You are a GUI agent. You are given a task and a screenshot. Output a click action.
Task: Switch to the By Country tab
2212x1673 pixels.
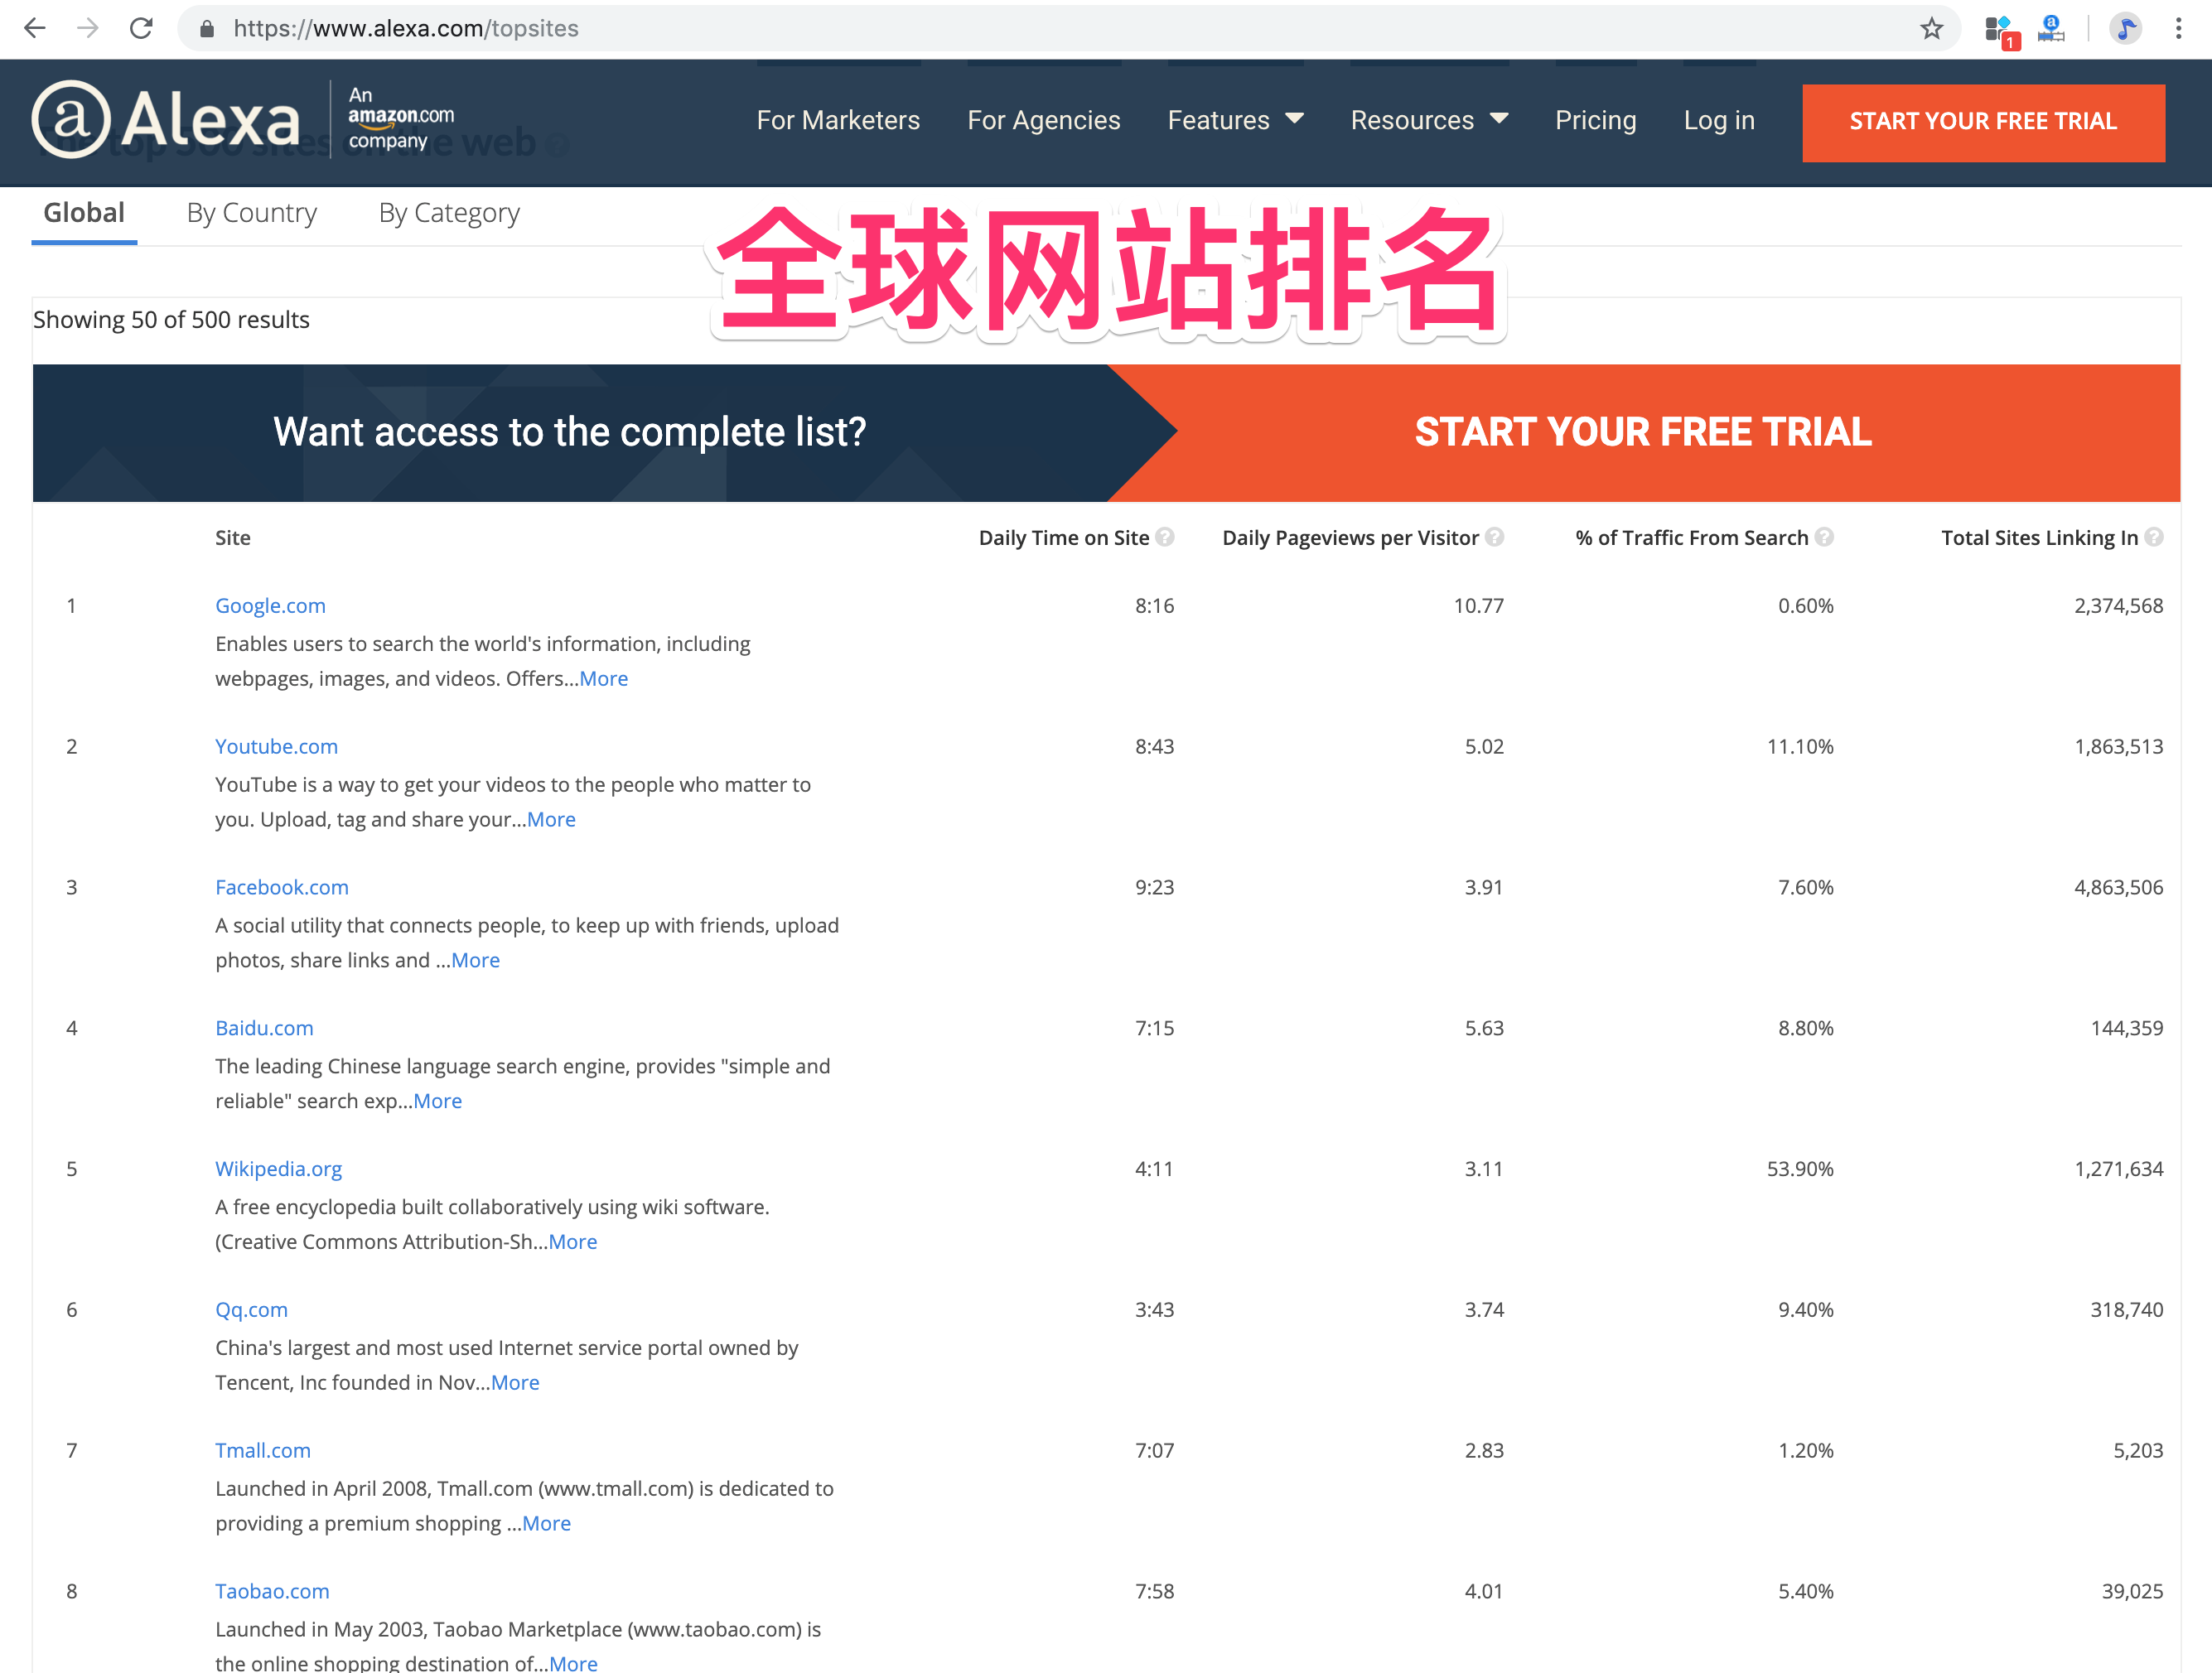coord(252,213)
